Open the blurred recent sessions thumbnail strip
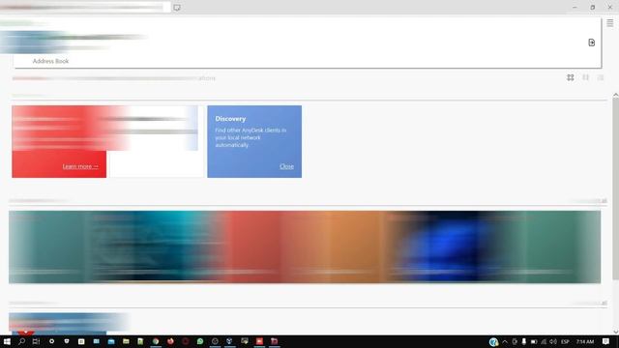The image size is (619, 348). [305, 247]
